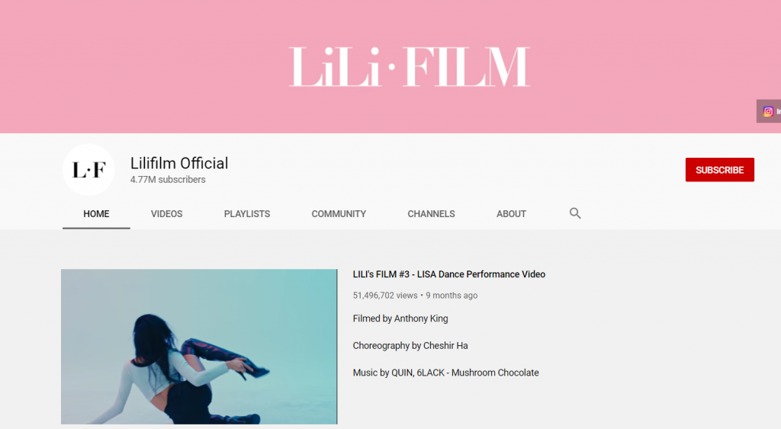Play the LISA dance video thumbnail
Image resolution: width=781 pixels, height=429 pixels.
[199, 347]
